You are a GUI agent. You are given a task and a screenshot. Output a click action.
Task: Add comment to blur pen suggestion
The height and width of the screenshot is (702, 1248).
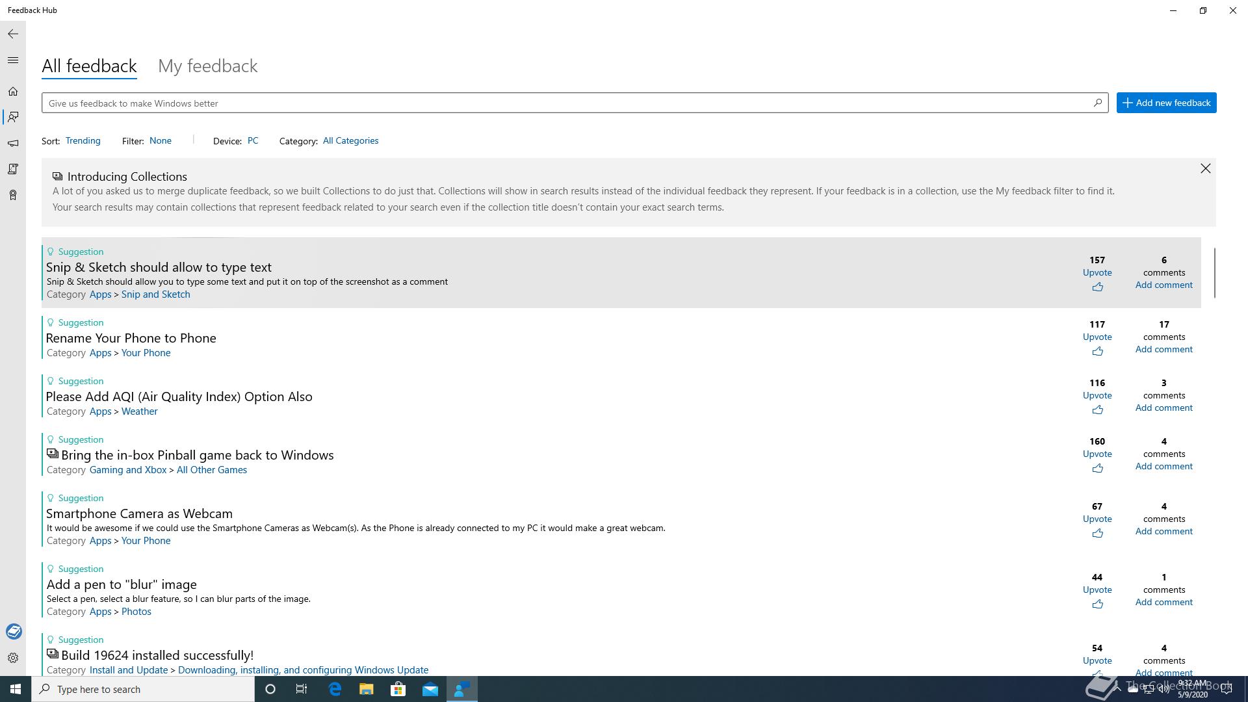[1163, 602]
